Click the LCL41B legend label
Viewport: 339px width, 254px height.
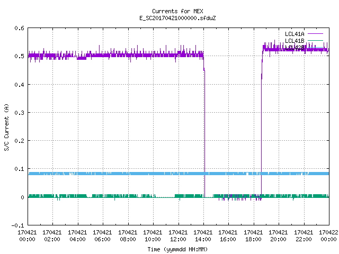pyautogui.click(x=295, y=41)
